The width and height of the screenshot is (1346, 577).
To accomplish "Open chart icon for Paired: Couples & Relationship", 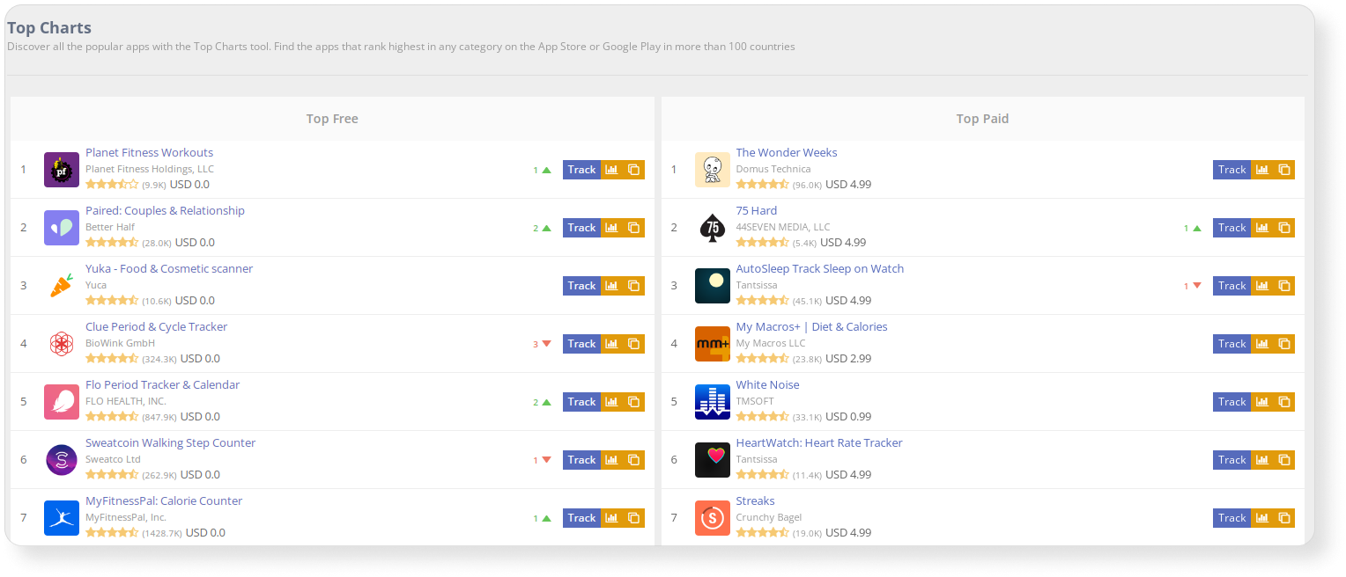I will pos(611,228).
